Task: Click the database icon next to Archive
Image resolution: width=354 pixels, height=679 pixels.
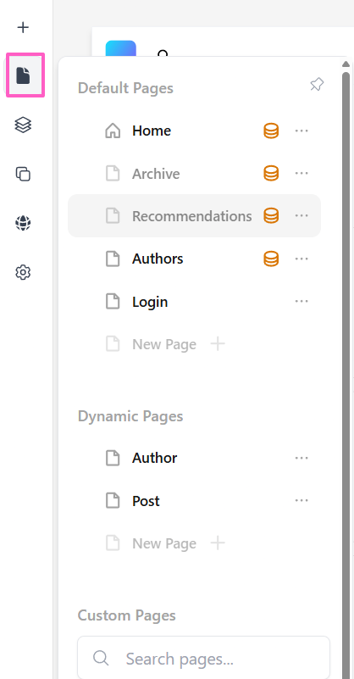Action: [x=271, y=174]
